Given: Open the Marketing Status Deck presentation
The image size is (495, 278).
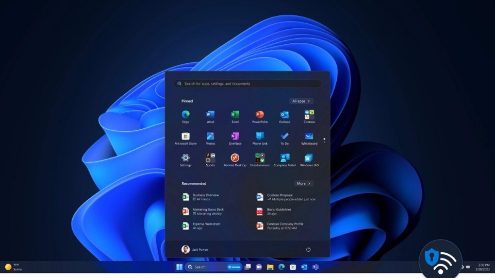Looking at the screenshot, I should (203, 212).
